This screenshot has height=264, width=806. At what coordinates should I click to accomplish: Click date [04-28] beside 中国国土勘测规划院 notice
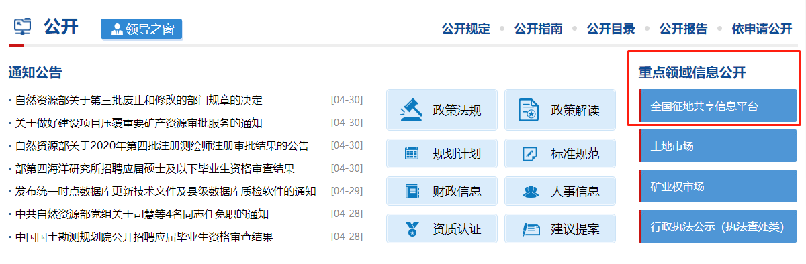pyautogui.click(x=347, y=237)
